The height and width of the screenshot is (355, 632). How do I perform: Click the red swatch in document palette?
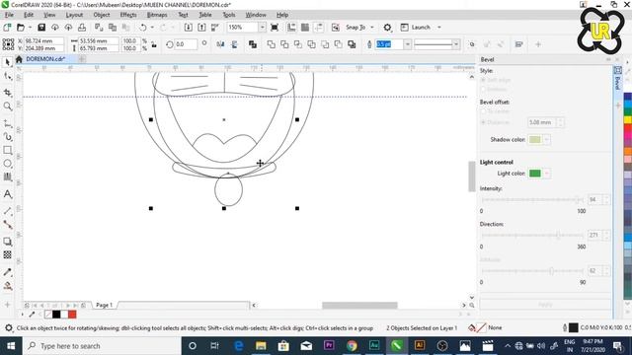pyautogui.click(x=72, y=315)
